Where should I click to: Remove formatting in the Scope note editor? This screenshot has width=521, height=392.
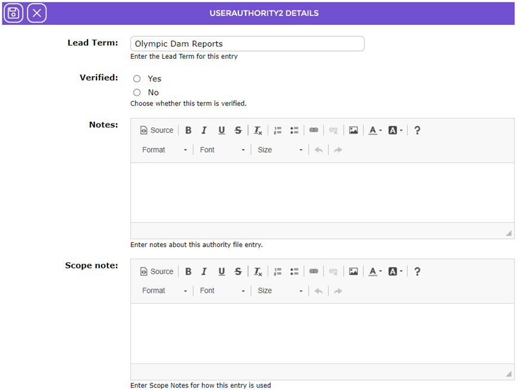coord(258,271)
